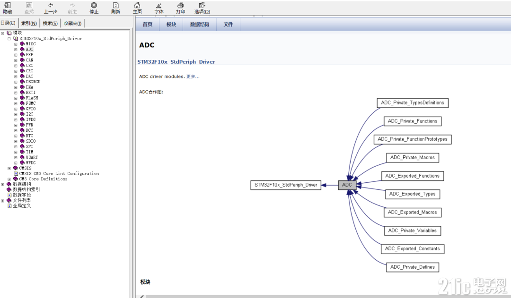Click the purple book icon beside MISC
The height and width of the screenshot is (298, 511).
pos(22,43)
